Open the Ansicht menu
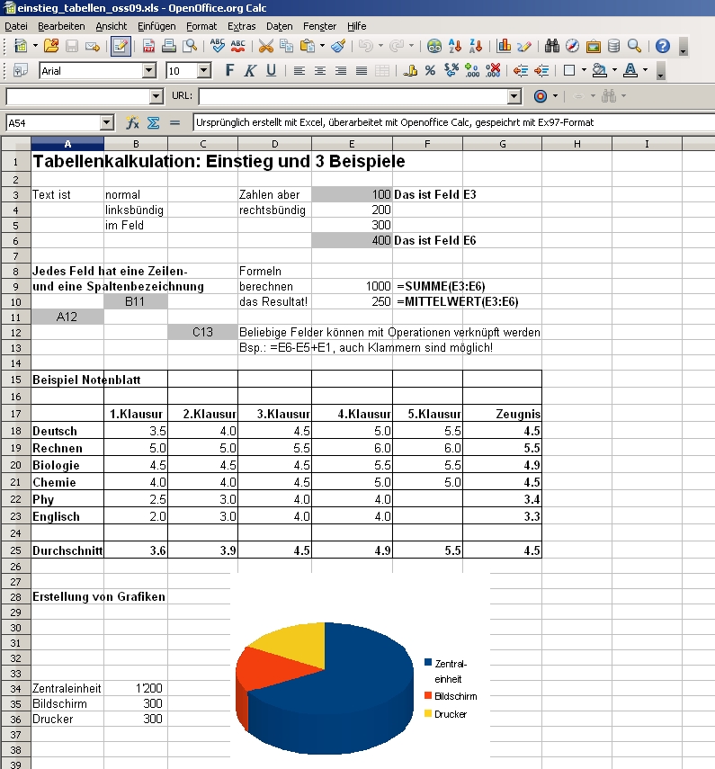This screenshot has width=715, height=769. (x=112, y=26)
